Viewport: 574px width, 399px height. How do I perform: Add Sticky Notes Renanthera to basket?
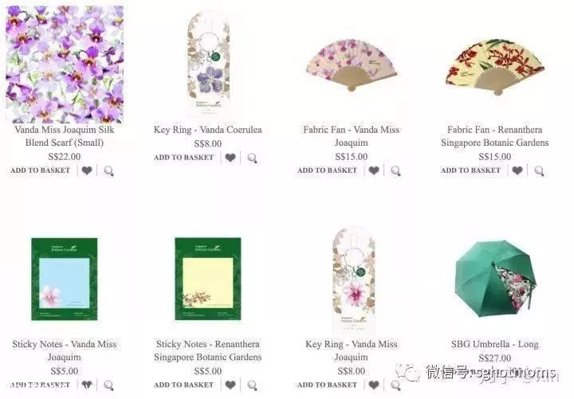click(x=184, y=385)
